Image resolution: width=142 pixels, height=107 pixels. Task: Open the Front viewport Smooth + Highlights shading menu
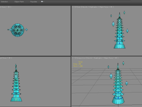[x=90, y=7]
